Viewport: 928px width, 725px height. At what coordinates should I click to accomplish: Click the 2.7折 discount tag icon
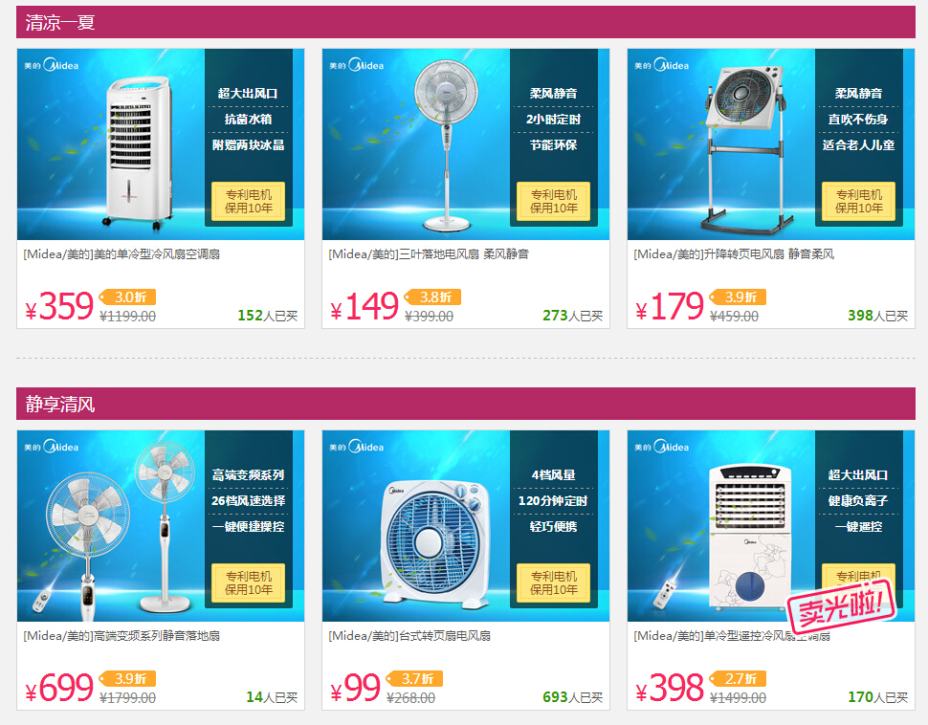click(739, 679)
